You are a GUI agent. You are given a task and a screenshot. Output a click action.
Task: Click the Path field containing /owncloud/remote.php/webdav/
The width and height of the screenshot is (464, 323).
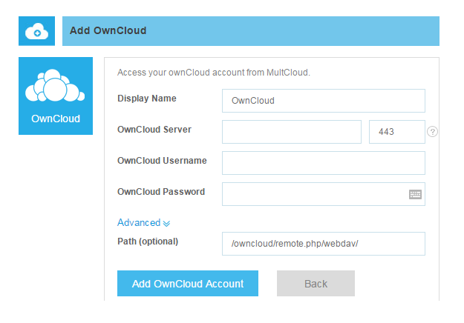click(x=323, y=243)
